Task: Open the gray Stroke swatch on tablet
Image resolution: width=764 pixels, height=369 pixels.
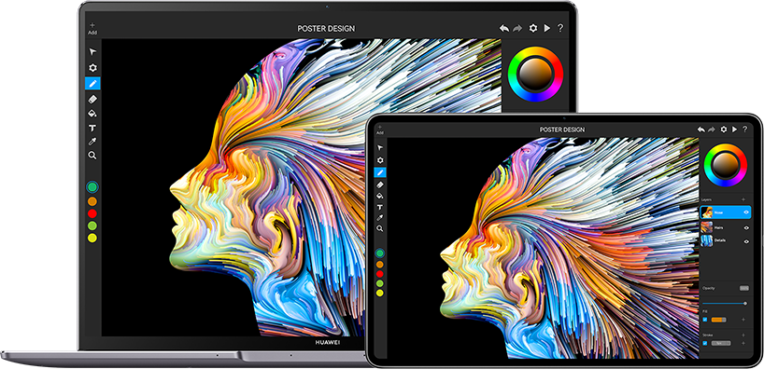Action: pos(721,343)
